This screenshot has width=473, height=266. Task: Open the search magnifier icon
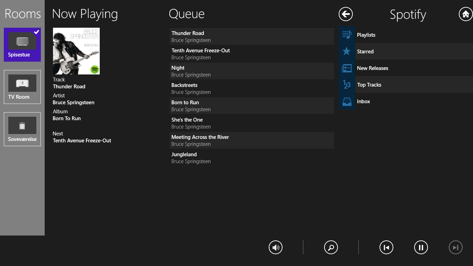331,247
